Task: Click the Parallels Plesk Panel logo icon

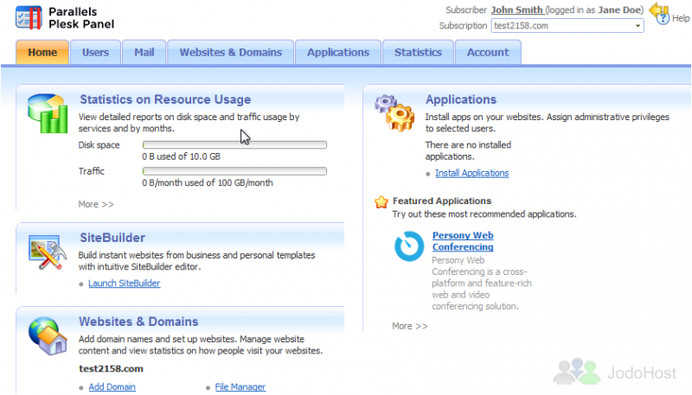Action: [x=29, y=17]
